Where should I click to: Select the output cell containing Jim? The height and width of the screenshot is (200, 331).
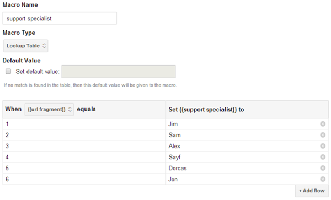[x=243, y=124]
